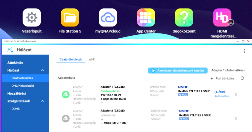
Task: Click the Csatlakoztatva status text
Action: coord(110,91)
